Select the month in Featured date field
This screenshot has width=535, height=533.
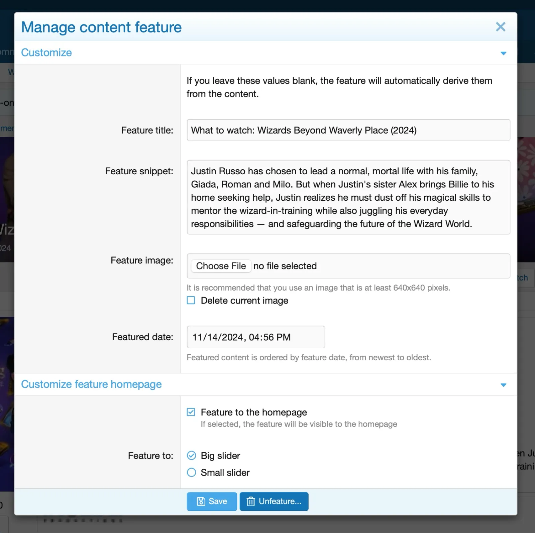[198, 337]
